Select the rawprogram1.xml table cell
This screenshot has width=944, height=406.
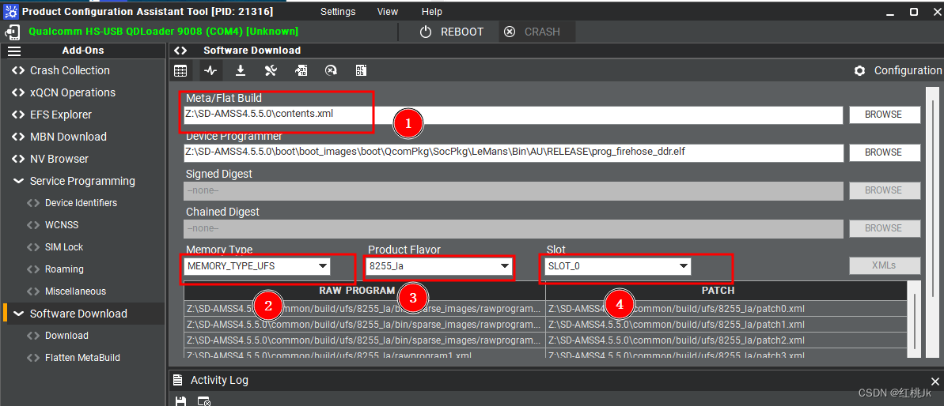point(365,354)
